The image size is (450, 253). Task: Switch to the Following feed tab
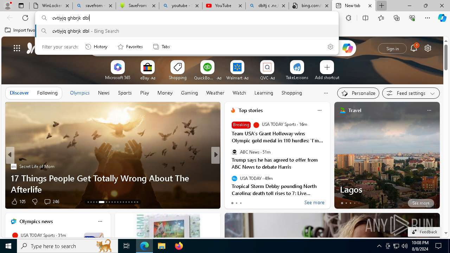pos(47,93)
